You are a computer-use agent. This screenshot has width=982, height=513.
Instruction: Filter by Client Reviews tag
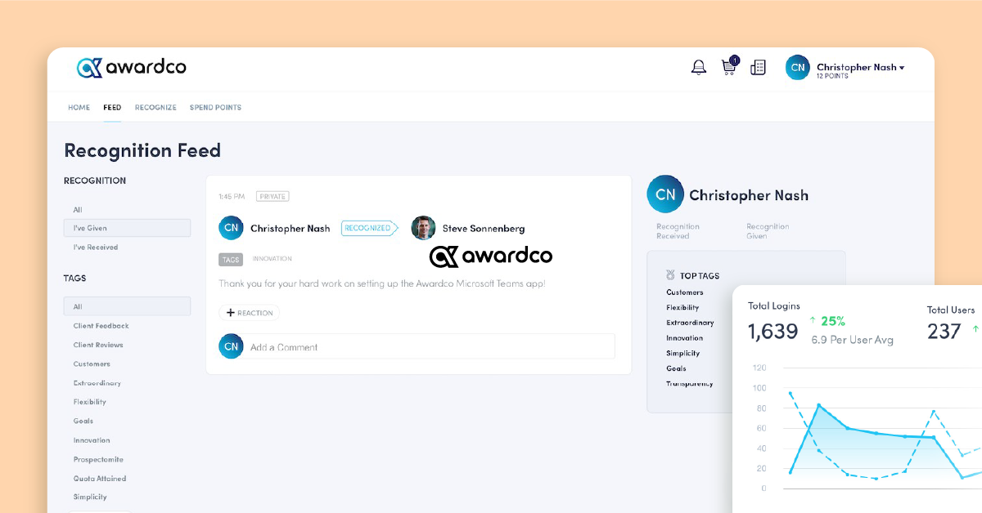(x=98, y=345)
